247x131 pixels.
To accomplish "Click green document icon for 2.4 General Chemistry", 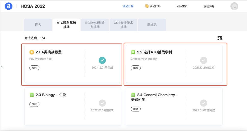I will tap(133, 95).
